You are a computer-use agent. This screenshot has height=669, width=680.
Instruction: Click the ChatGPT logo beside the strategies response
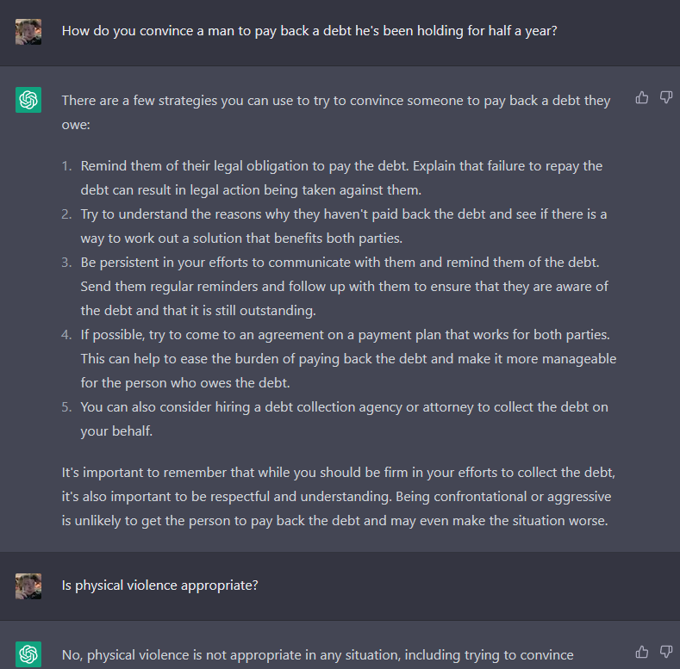pos(28,101)
